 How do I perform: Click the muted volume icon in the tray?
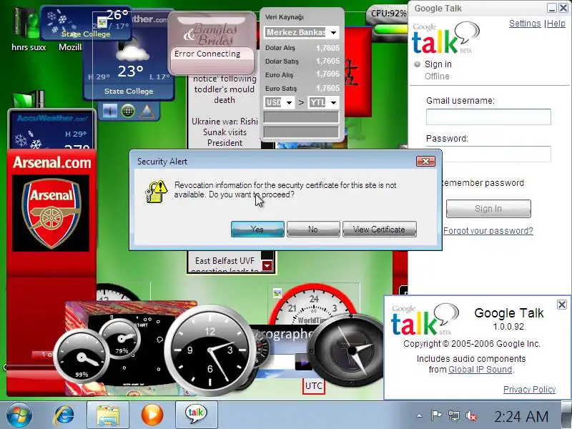[471, 415]
